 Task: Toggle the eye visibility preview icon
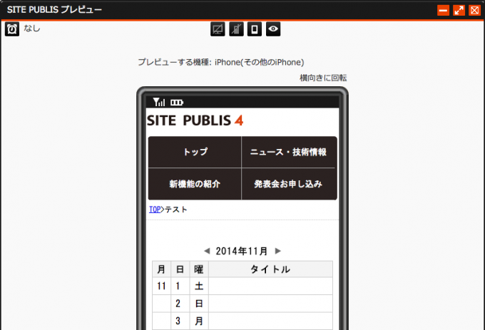tap(273, 29)
